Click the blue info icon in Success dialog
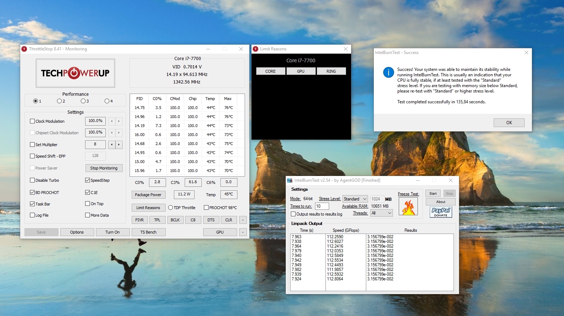Image resolution: width=564 pixels, height=316 pixels. tap(388, 72)
